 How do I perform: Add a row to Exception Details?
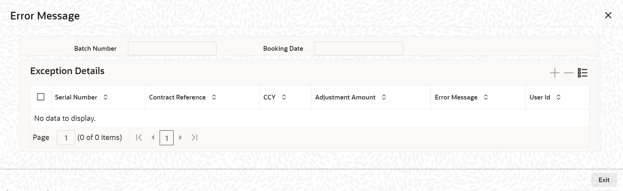[x=555, y=73]
